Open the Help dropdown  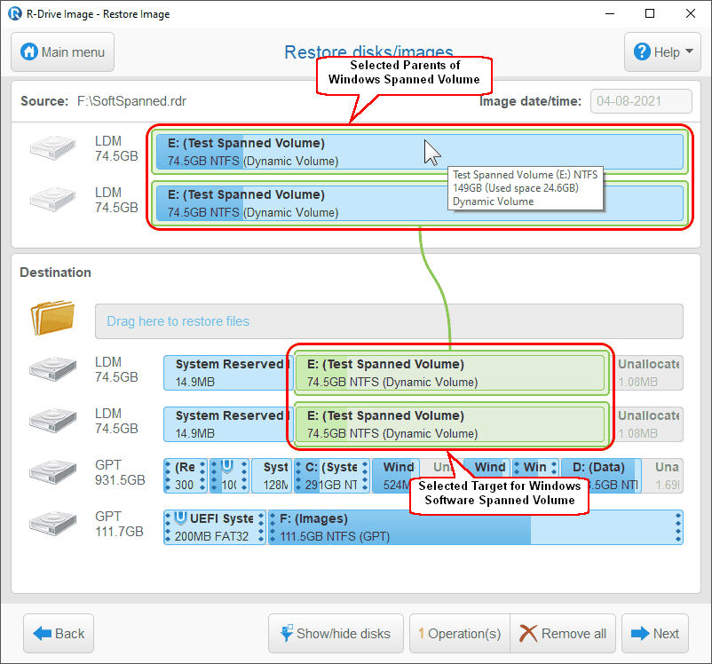pos(662,52)
